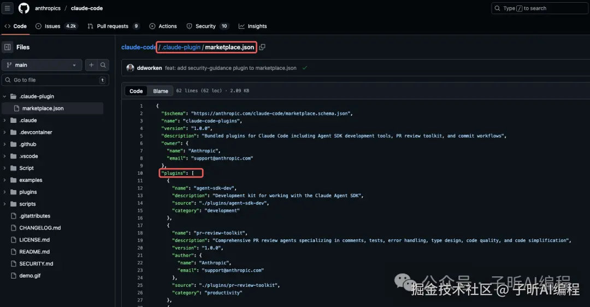
Task: Open the Pull requests tab
Action: coord(113,26)
